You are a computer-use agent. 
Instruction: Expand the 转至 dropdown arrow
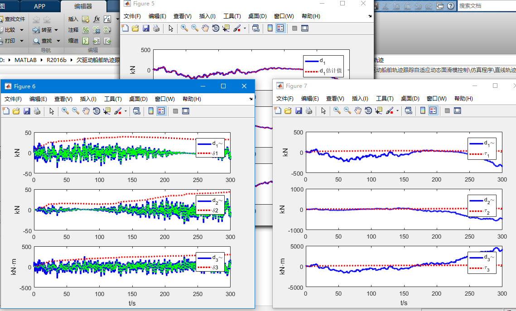click(56, 30)
